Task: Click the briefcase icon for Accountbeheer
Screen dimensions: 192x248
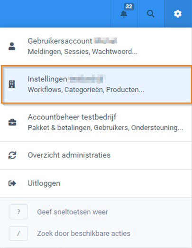Action: (x=12, y=122)
